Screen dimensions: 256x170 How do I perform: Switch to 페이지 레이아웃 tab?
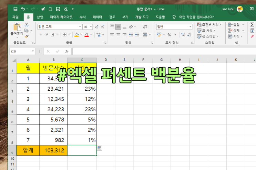[x=61, y=17]
